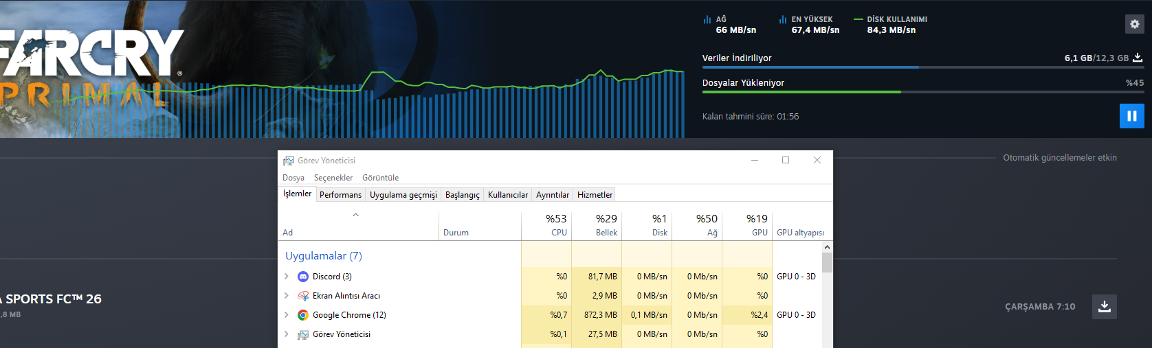The height and width of the screenshot is (348, 1152).
Task: Sort by Bellek column header
Action: coord(597,225)
